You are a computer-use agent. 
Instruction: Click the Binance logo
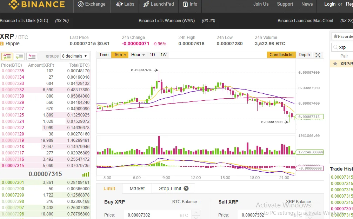click(37, 5)
